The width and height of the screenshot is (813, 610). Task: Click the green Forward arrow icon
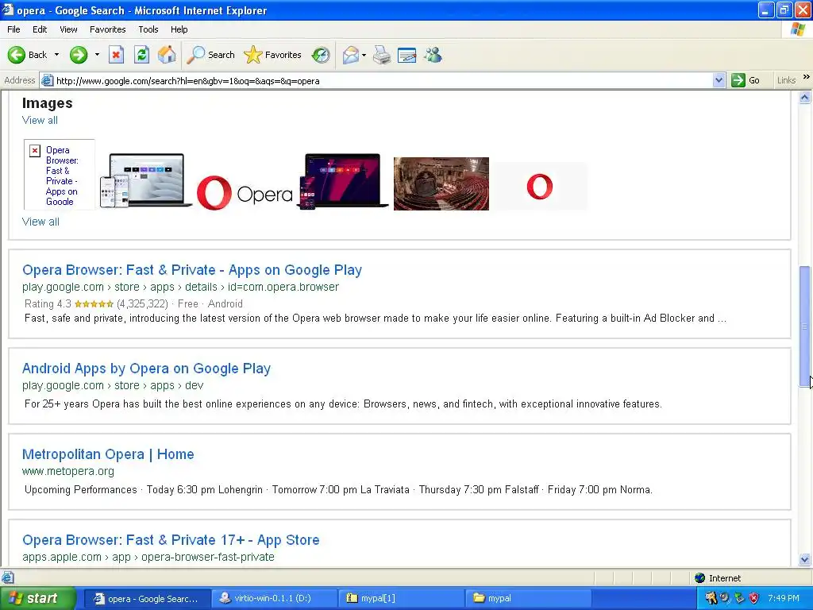click(x=79, y=55)
